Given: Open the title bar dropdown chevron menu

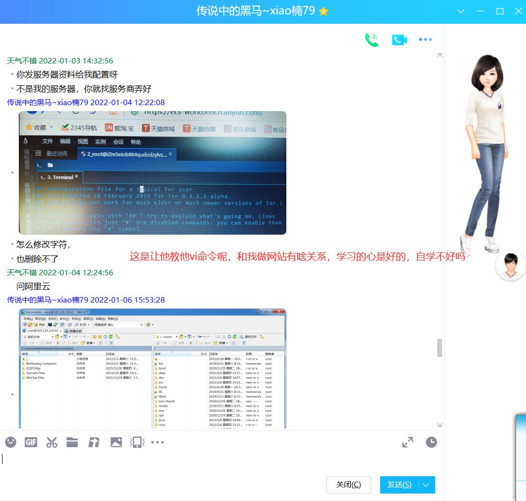Looking at the screenshot, I should pos(460,11).
